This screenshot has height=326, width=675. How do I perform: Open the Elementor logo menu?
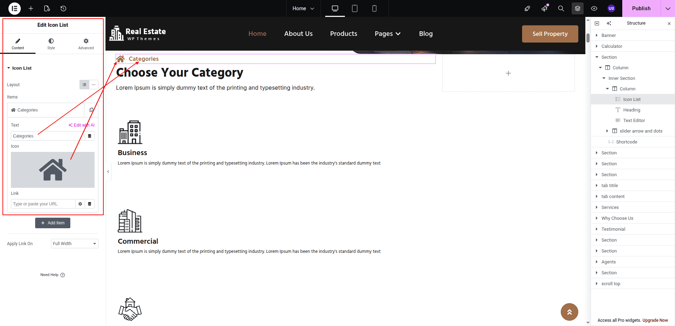coord(14,8)
